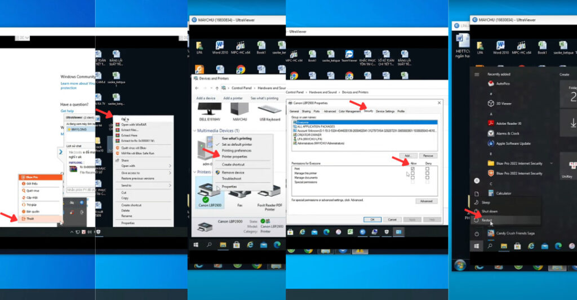Switch to the Sharing tab

tap(306, 111)
